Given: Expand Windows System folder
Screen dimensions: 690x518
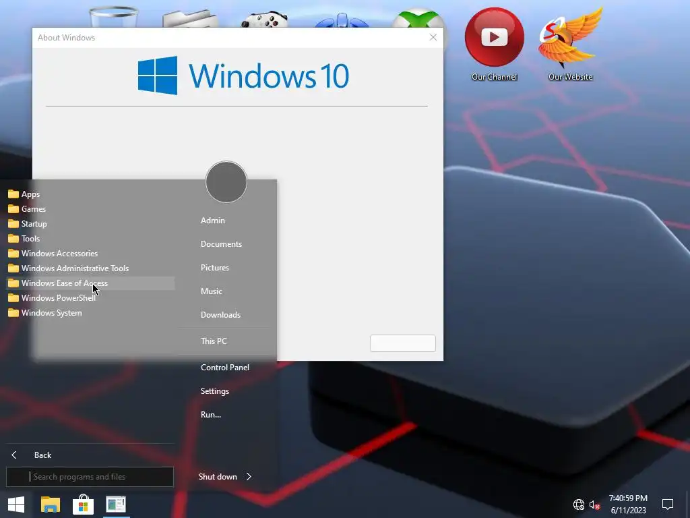Looking at the screenshot, I should [x=90, y=313].
